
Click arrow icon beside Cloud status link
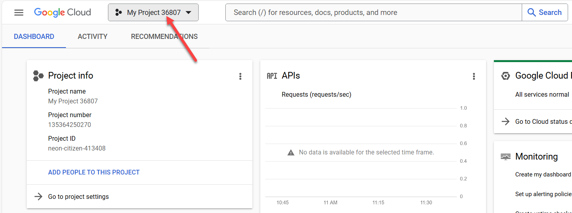[x=506, y=121]
